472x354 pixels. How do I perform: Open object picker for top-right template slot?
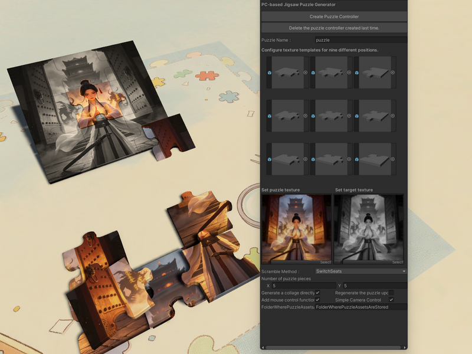(393, 73)
